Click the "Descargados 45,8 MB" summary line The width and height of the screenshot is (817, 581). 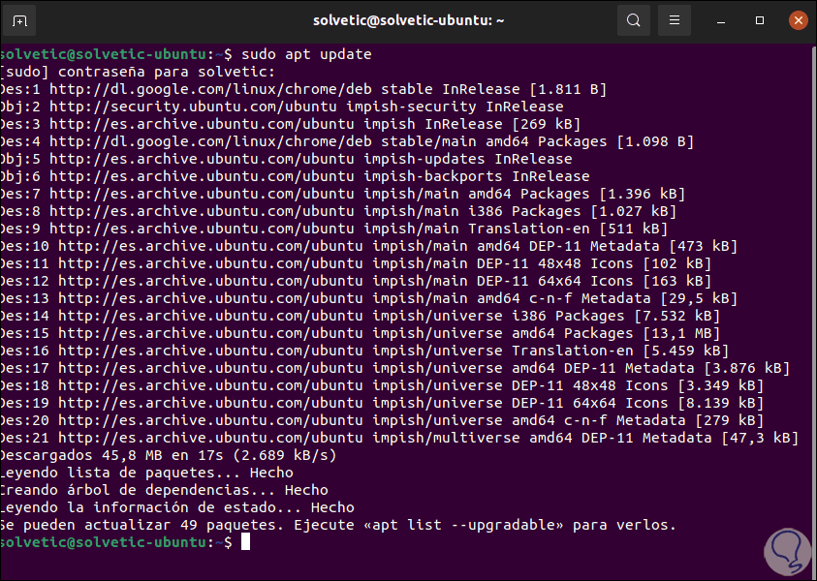(x=170, y=455)
